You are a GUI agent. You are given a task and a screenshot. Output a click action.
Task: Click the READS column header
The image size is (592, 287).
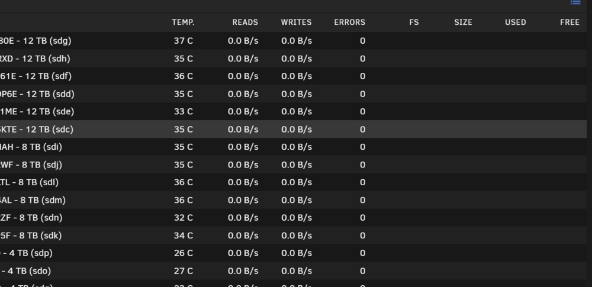(x=245, y=22)
